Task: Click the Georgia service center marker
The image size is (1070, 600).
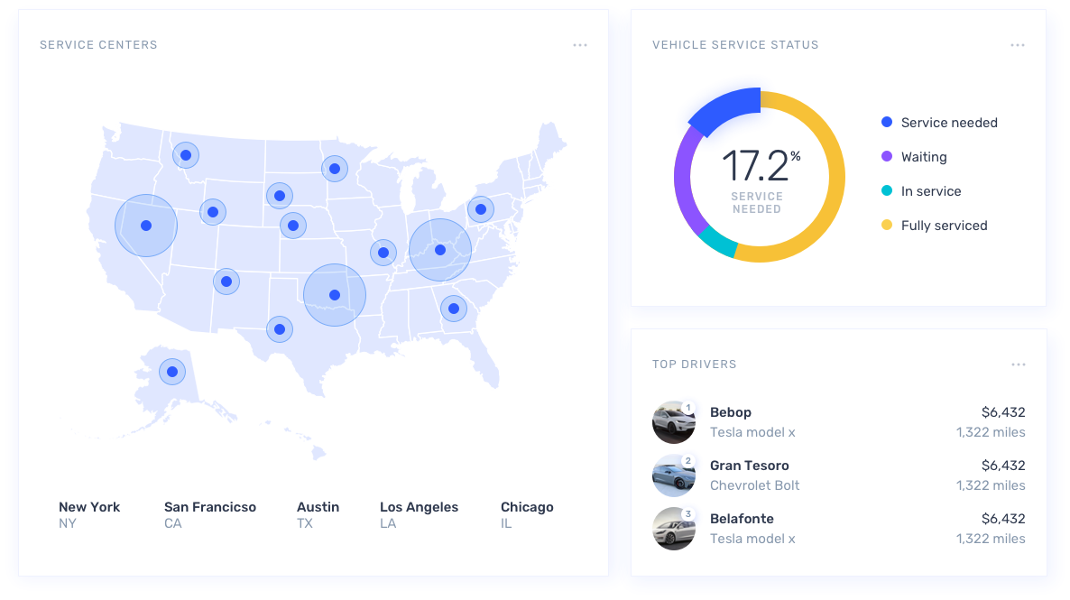Action: pos(453,309)
